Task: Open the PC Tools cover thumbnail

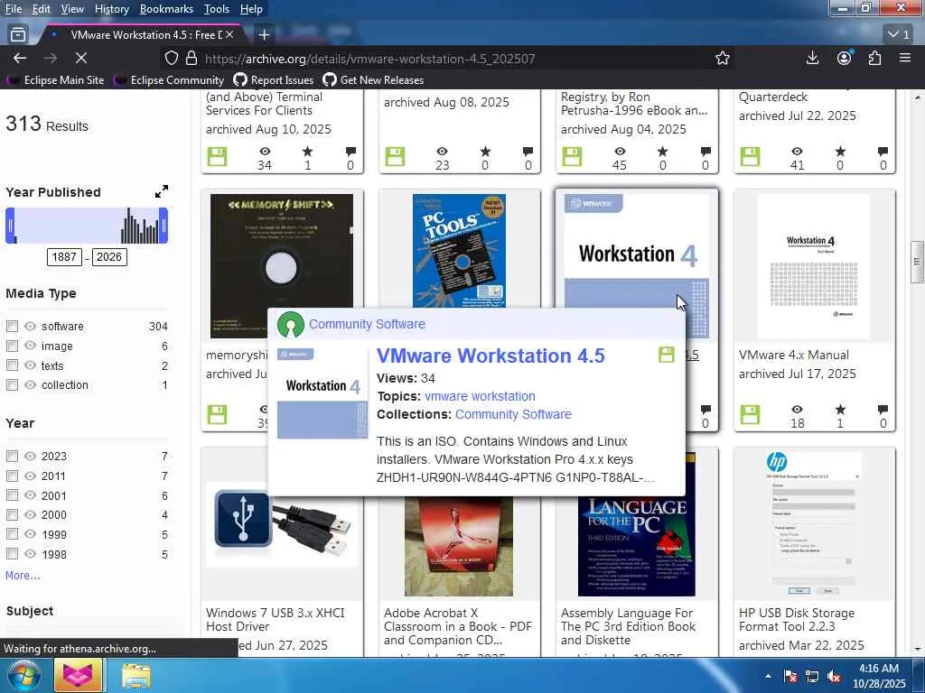Action: [x=459, y=251]
